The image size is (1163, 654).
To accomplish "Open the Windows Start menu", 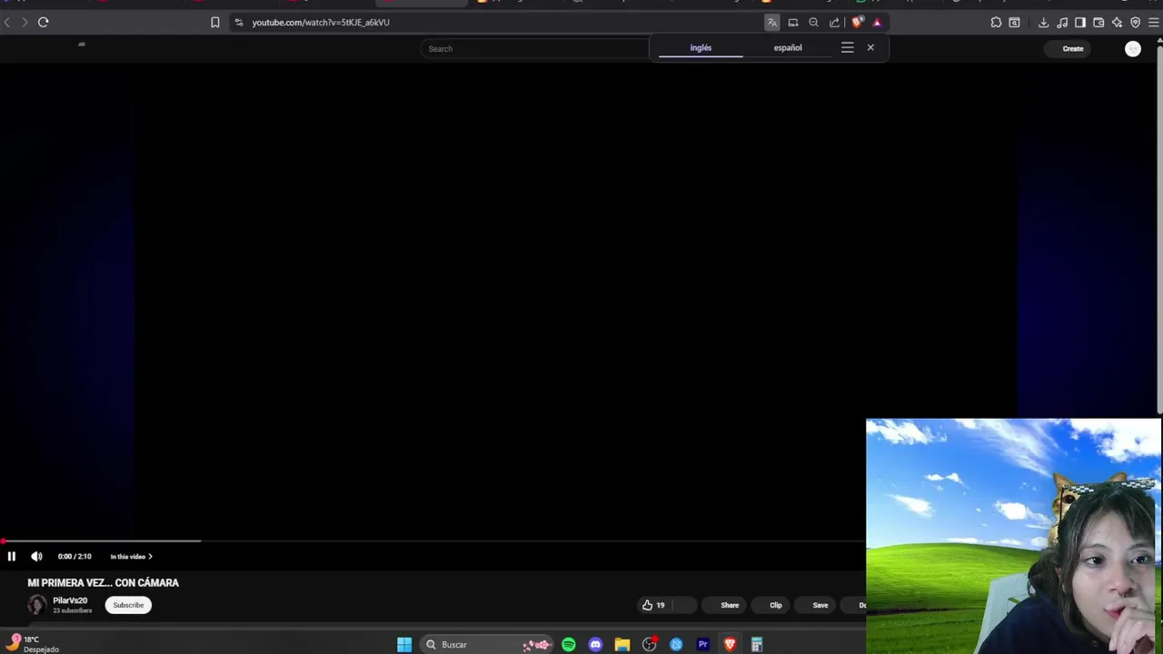I will pyautogui.click(x=404, y=645).
